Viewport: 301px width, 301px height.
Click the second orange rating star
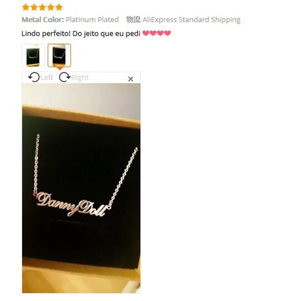pos(34,7)
